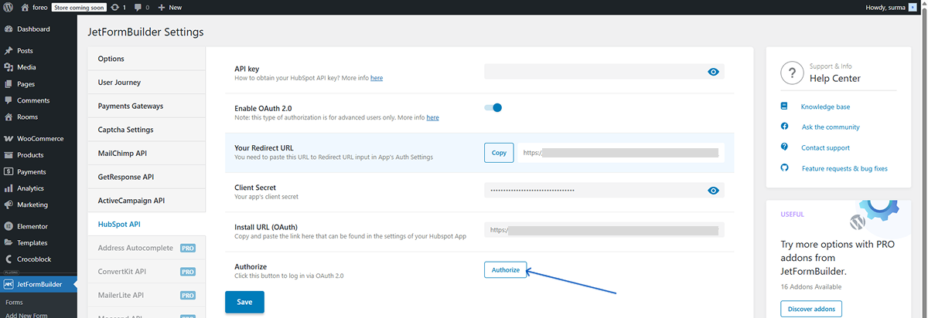
Task: Click the Install URL (OAuth) field
Action: click(x=604, y=230)
